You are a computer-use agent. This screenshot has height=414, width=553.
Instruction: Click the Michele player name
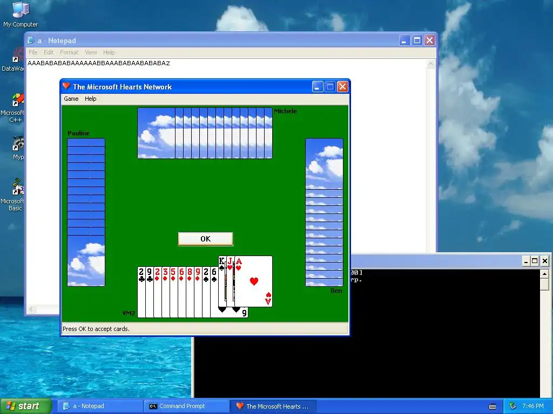(x=285, y=111)
